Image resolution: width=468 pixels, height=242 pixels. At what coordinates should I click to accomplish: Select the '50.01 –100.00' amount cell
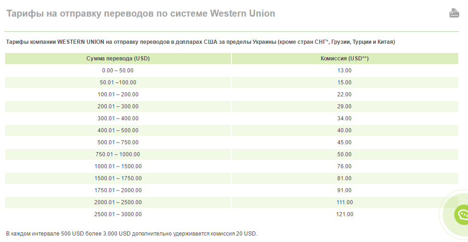coord(118,83)
